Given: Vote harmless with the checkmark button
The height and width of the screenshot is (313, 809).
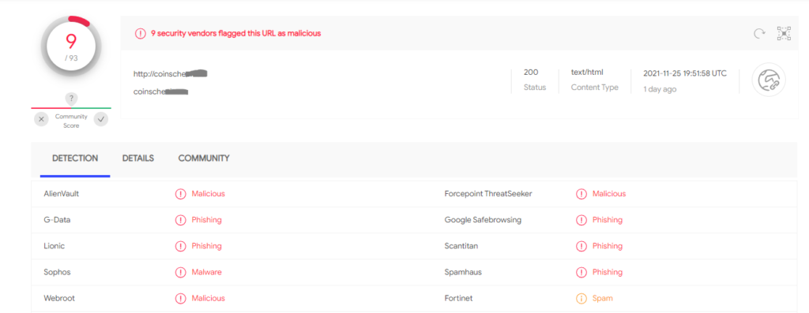Looking at the screenshot, I should [x=101, y=119].
